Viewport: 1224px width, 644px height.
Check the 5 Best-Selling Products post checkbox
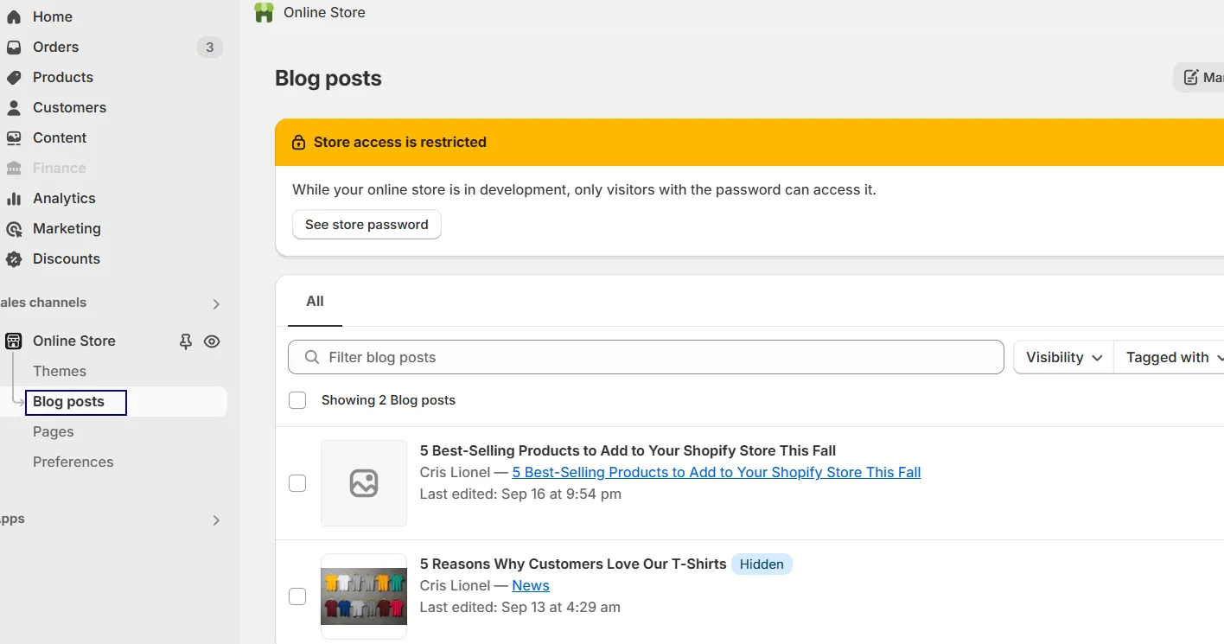pos(297,483)
